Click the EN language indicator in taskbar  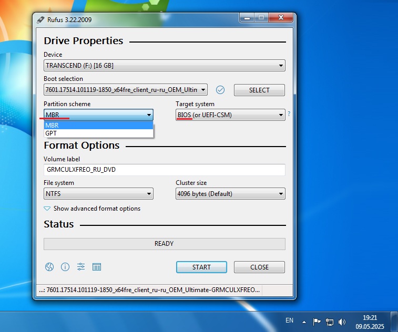point(289,320)
